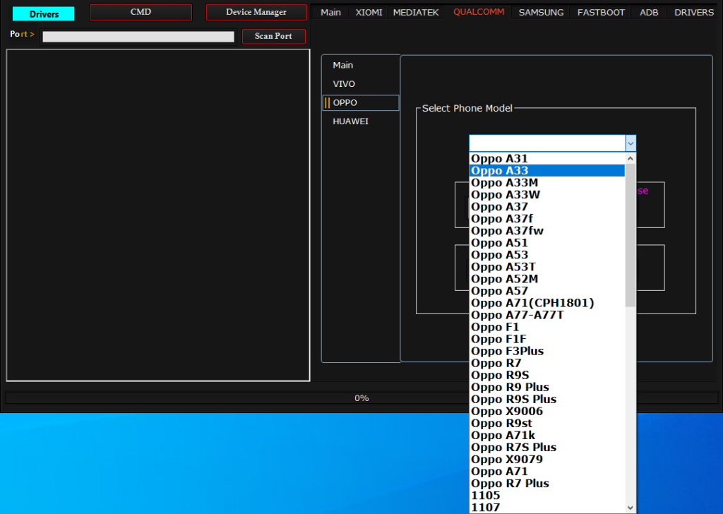The image size is (723, 514).
Task: Choose Oppo R7 from the list
Action: click(x=547, y=363)
